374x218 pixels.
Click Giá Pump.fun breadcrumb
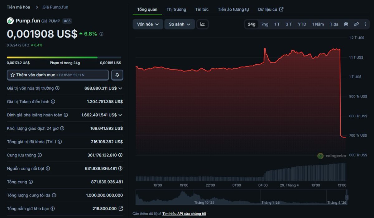pyautogui.click(x=55, y=7)
